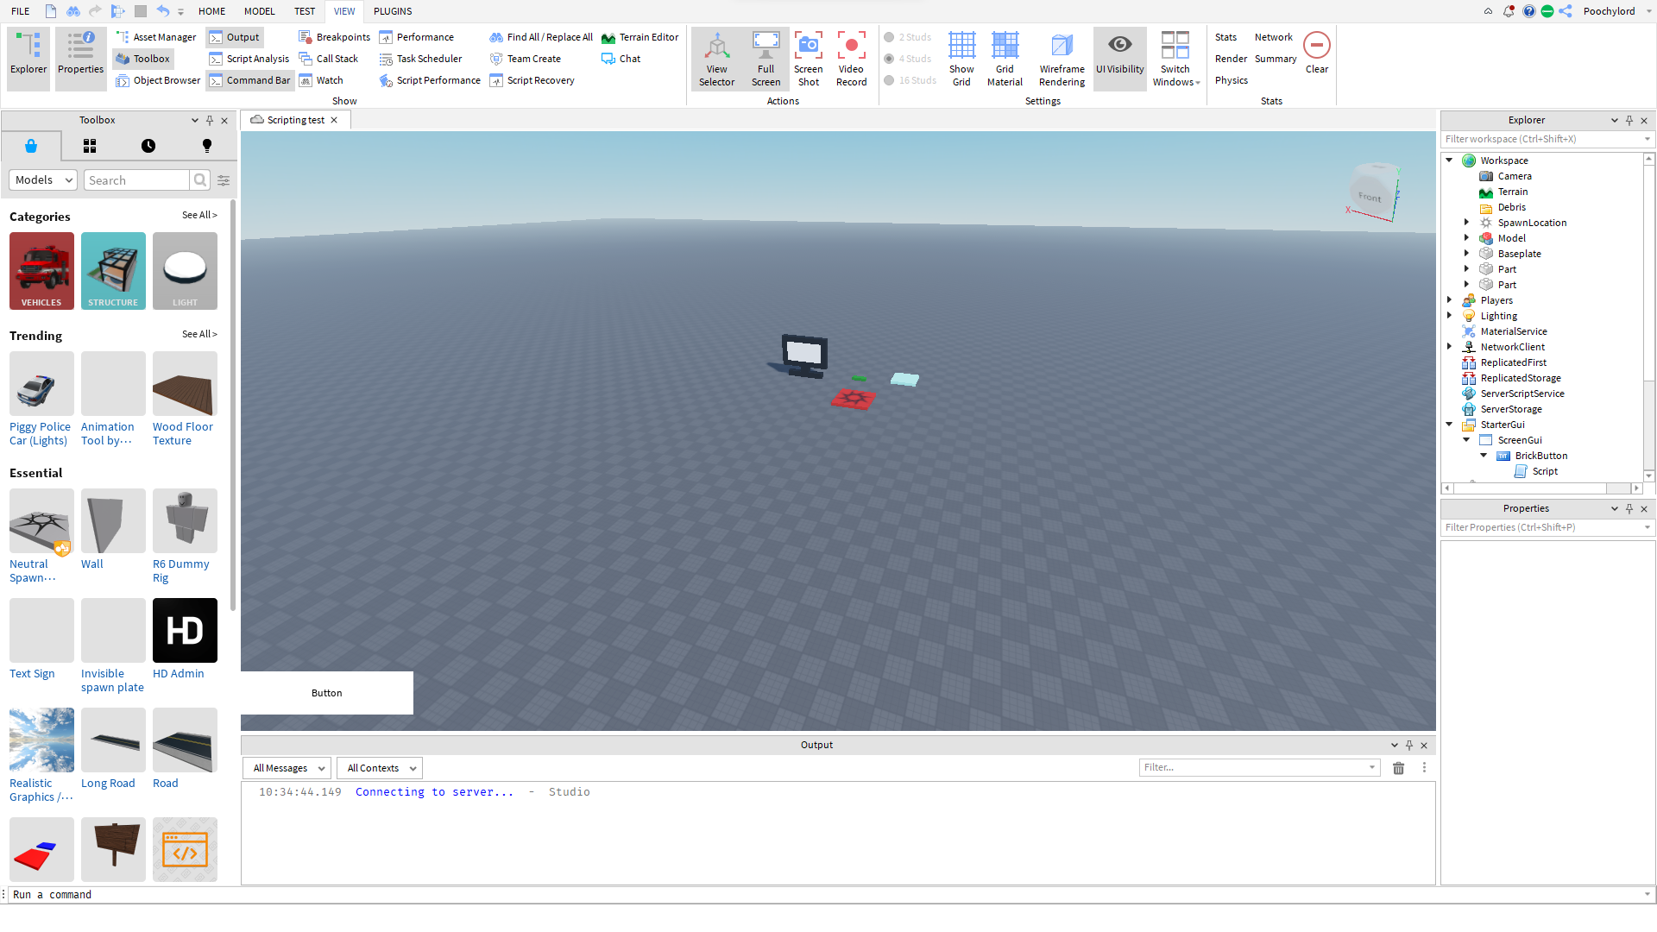Image resolution: width=1657 pixels, height=932 pixels.
Task: Toggle UI Visibility eye button
Action: [x=1120, y=57]
